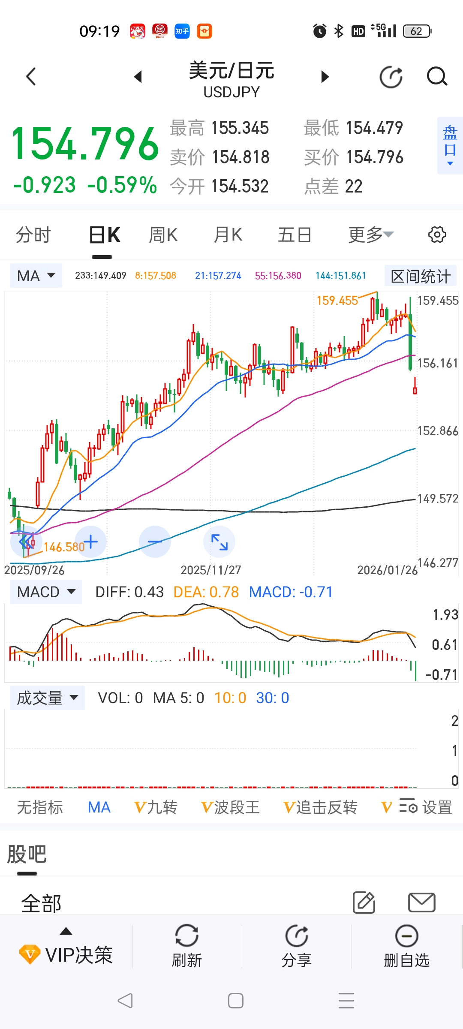Tap the back arrow at top left
Screen dimensions: 463x1029
coord(31,77)
